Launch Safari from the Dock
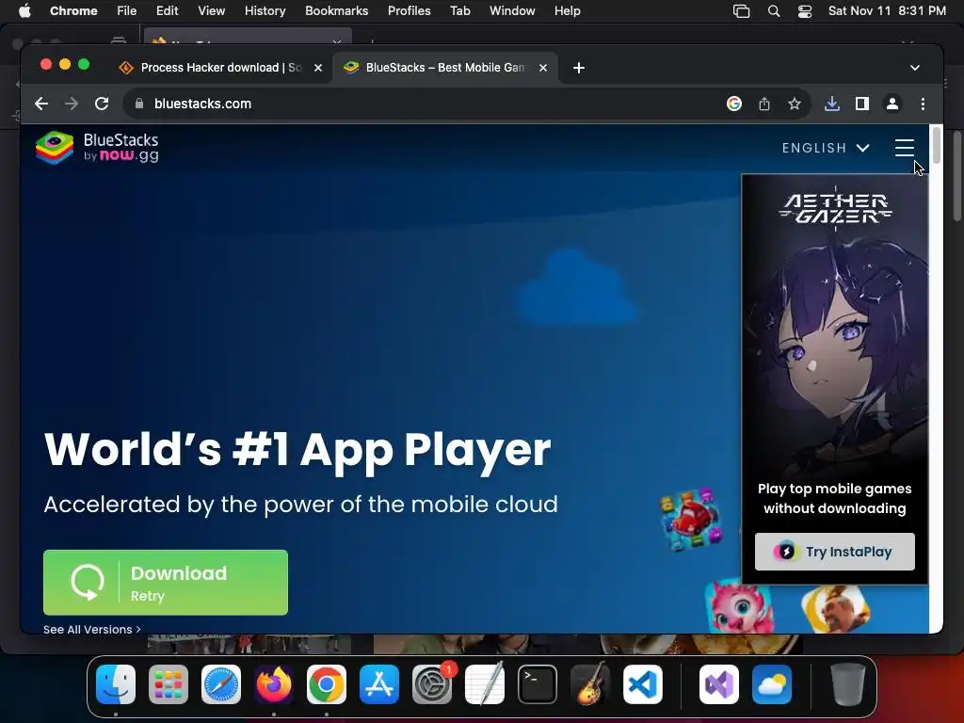This screenshot has width=964, height=723. point(221,684)
